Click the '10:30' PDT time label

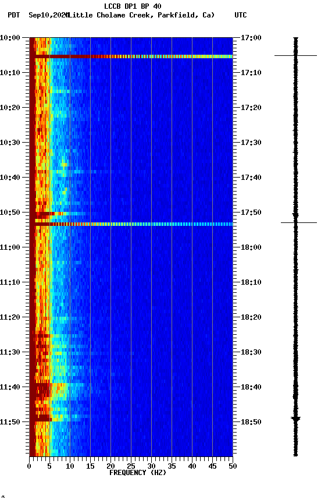tap(10, 143)
